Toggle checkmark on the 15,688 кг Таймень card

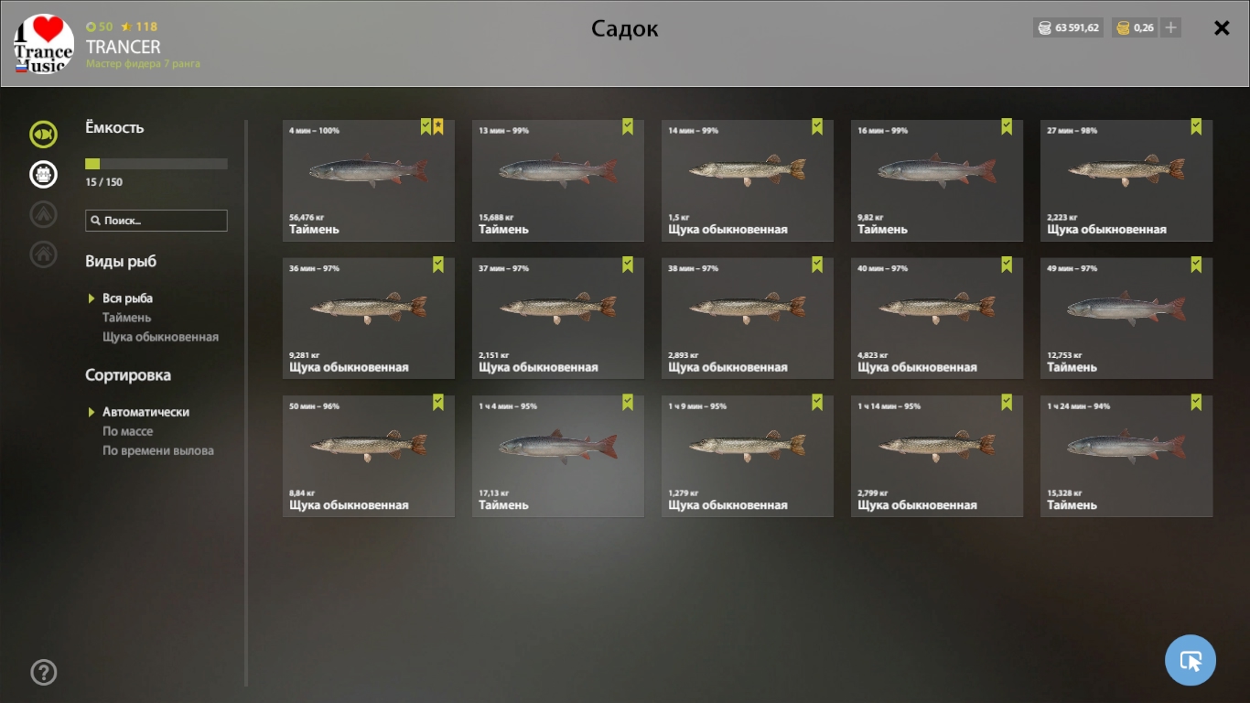point(628,126)
